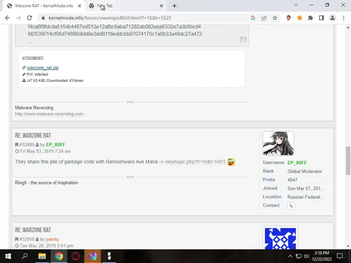Click 'Global Moderator' rank text
Viewport: 351px width, 263px height.
point(305,172)
